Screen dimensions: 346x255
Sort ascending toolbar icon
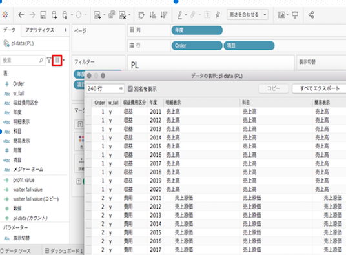(x=153, y=15)
